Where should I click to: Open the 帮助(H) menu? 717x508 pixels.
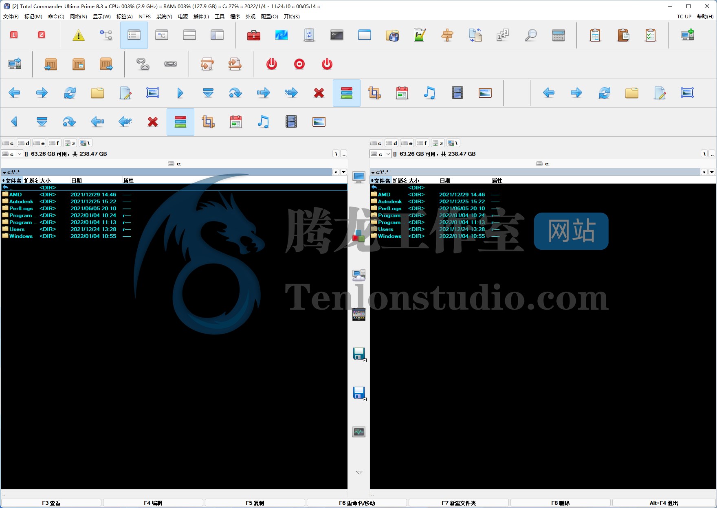pyautogui.click(x=705, y=17)
